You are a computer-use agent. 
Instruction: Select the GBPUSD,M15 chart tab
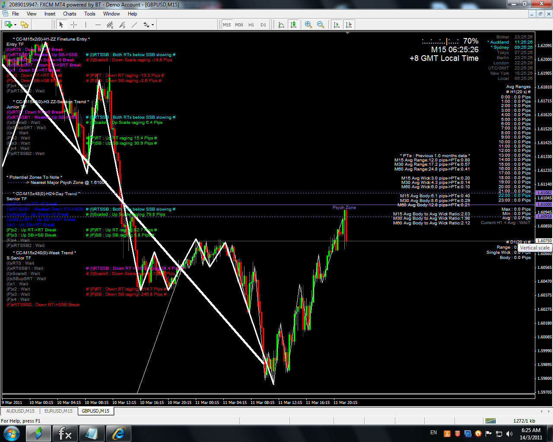tap(95, 411)
